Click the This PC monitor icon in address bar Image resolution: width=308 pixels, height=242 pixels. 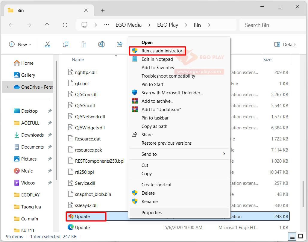[84, 25]
